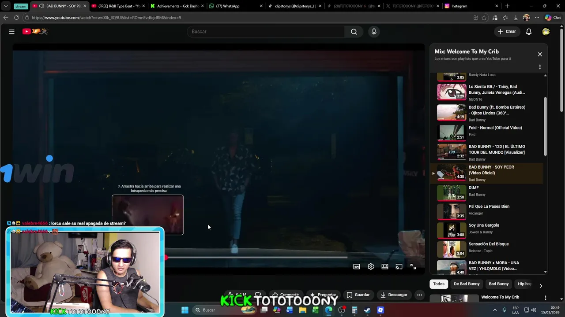Start voice search with microphone icon
This screenshot has height=317, width=565.
point(374,32)
